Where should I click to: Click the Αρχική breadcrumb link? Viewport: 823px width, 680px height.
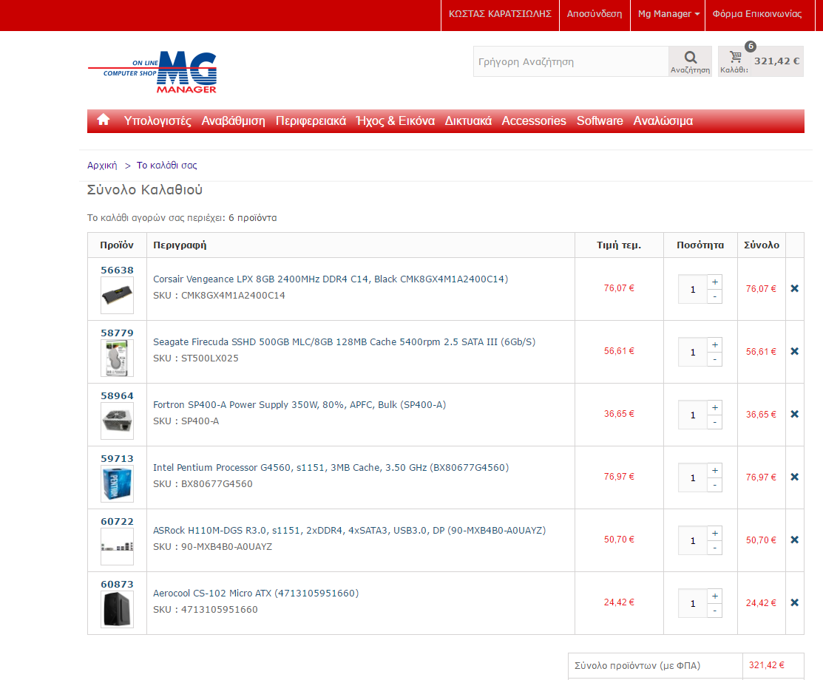102,166
